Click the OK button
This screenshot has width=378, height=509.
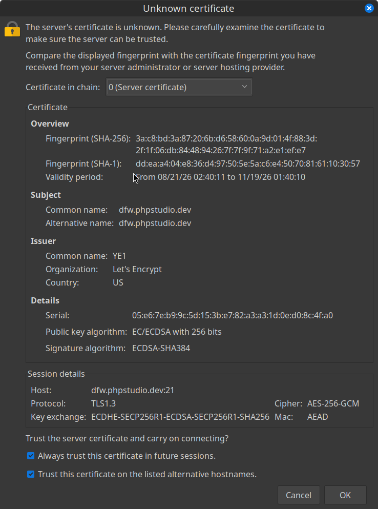point(345,495)
